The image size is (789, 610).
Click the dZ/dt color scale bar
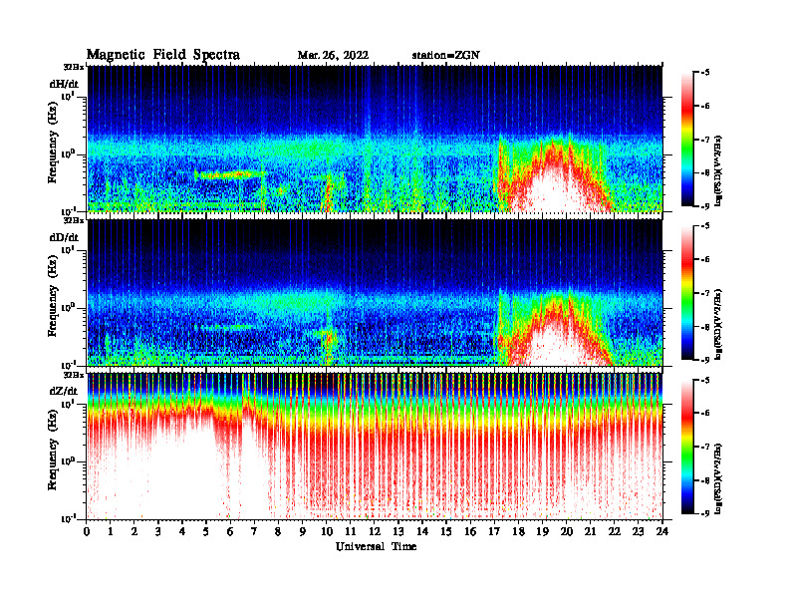click(687, 447)
